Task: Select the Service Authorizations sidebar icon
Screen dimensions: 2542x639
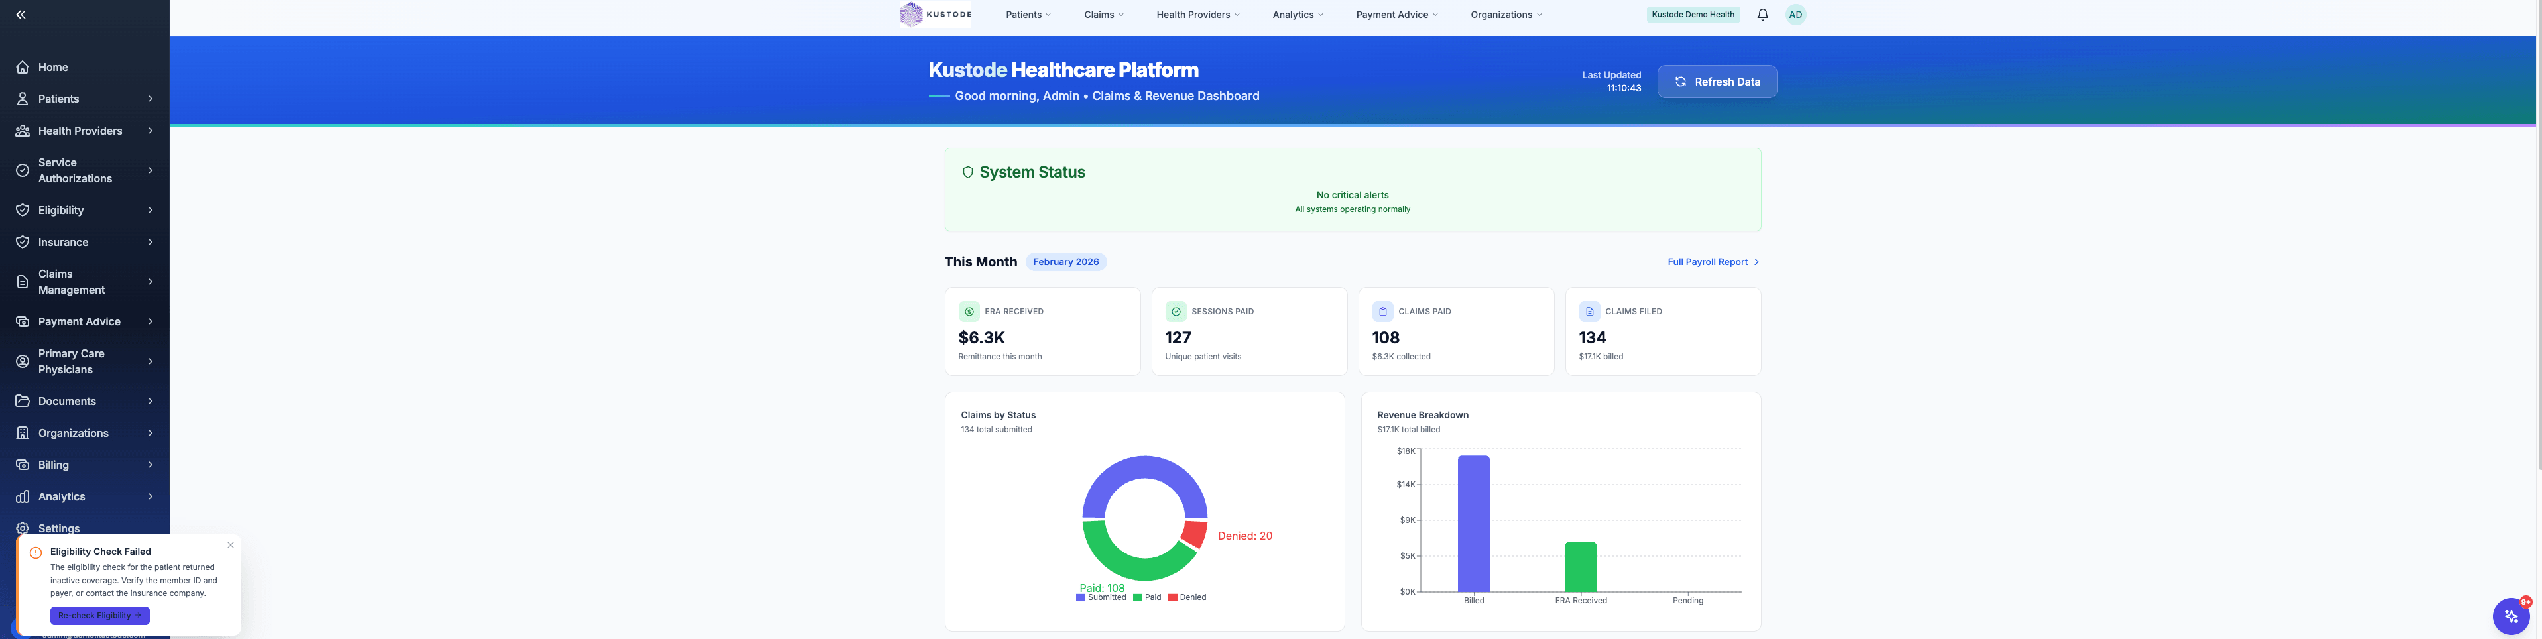Action: (x=23, y=170)
